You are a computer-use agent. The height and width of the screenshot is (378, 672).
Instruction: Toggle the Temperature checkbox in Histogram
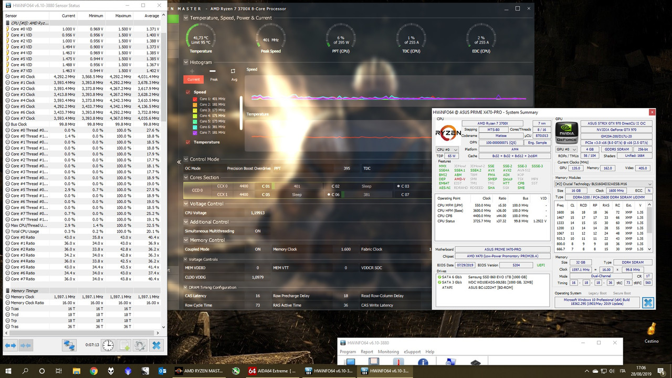pos(188,142)
